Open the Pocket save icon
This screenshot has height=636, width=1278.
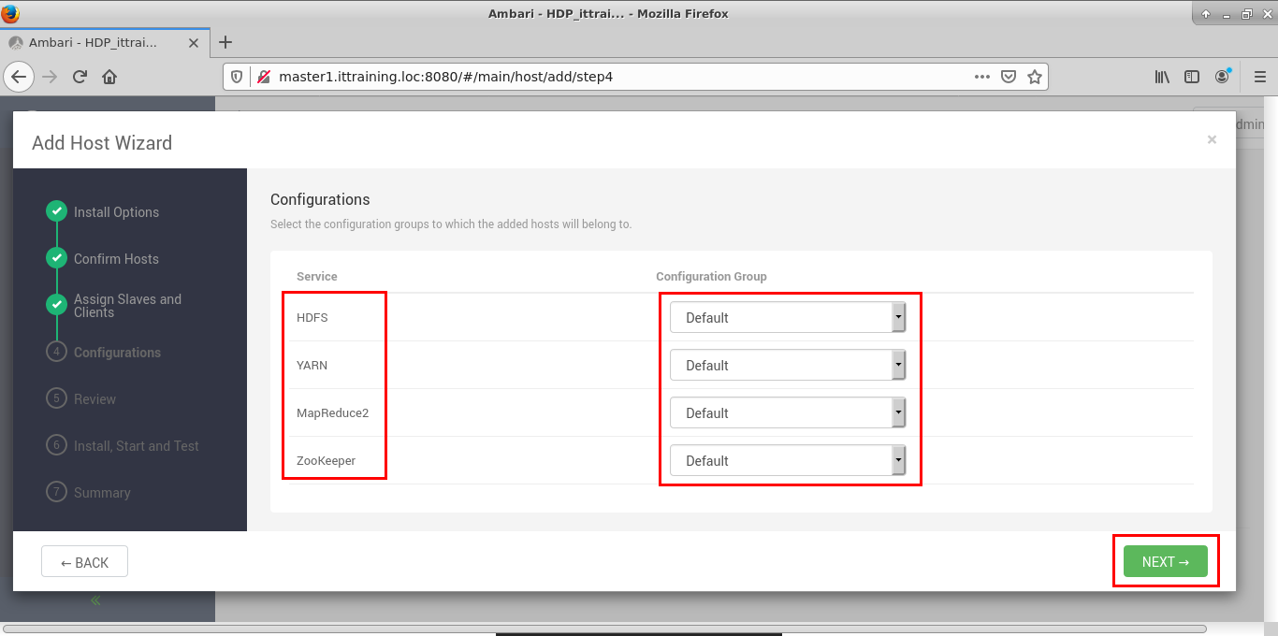1009,77
